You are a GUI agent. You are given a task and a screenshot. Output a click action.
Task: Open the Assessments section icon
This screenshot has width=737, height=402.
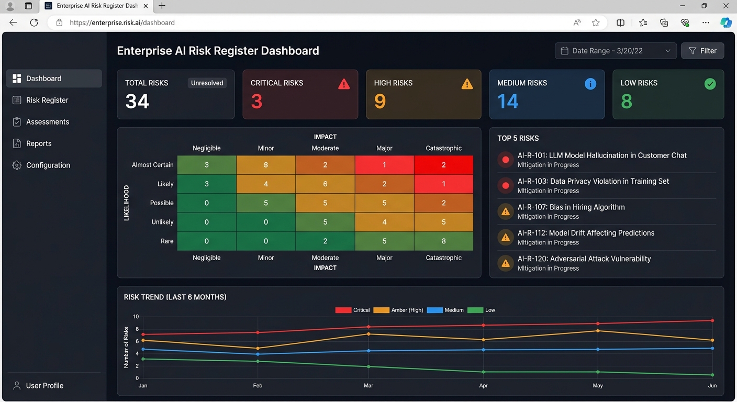click(x=16, y=121)
